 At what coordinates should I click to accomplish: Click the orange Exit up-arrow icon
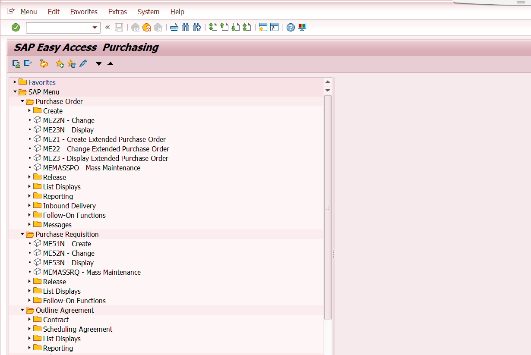(x=147, y=28)
